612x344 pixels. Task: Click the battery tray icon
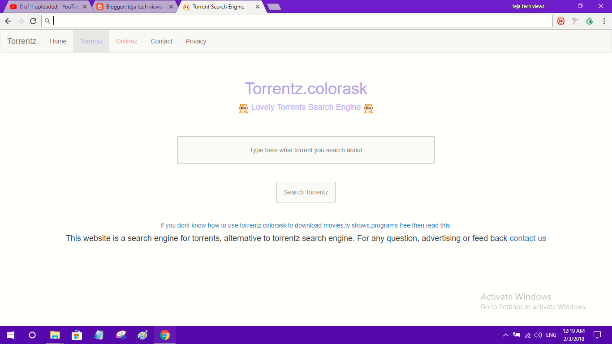(517, 335)
